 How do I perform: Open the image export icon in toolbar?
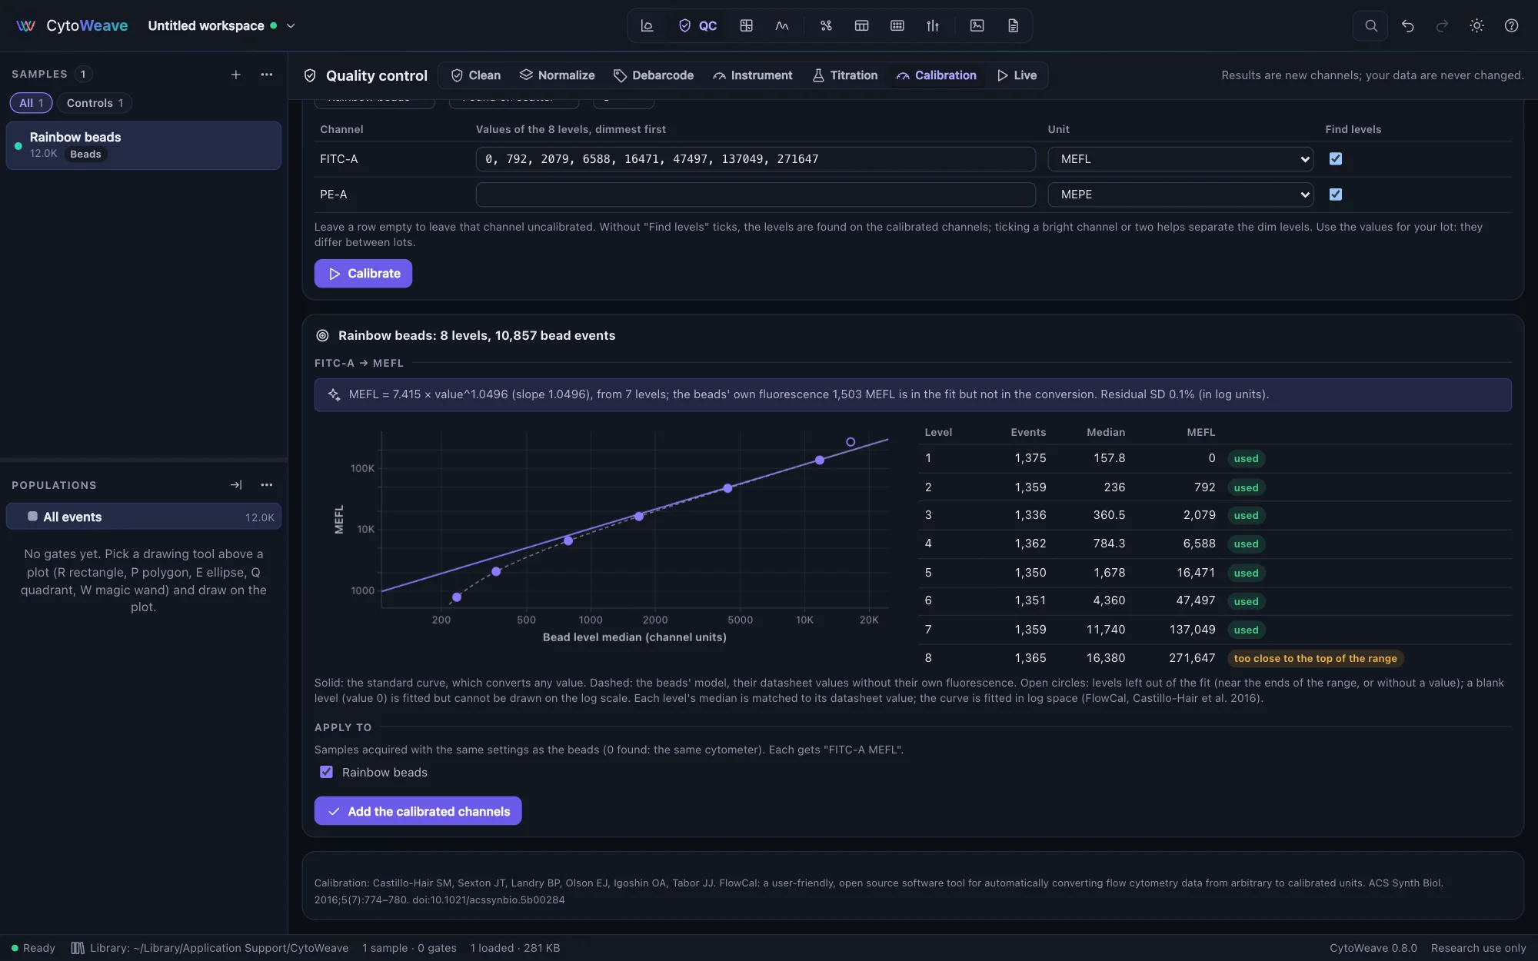(977, 25)
